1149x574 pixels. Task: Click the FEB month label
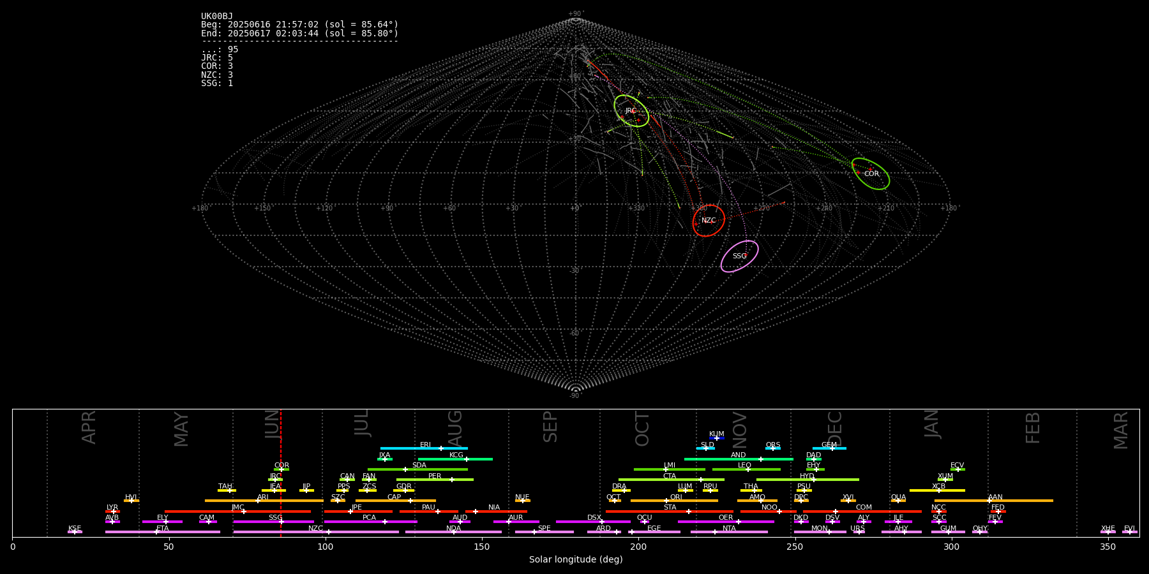1033,428
